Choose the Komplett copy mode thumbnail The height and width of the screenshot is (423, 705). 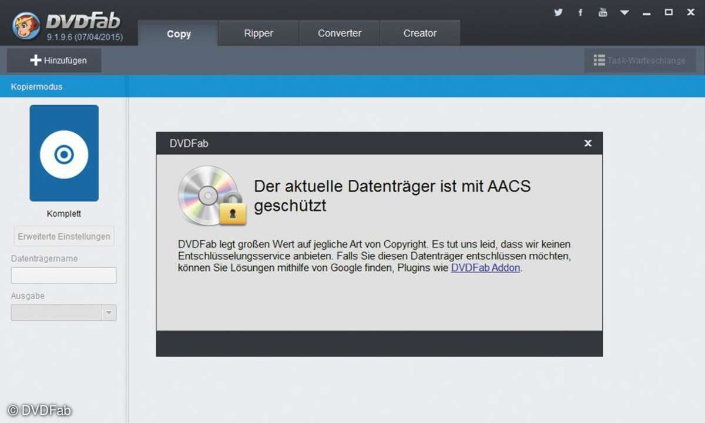(64, 153)
